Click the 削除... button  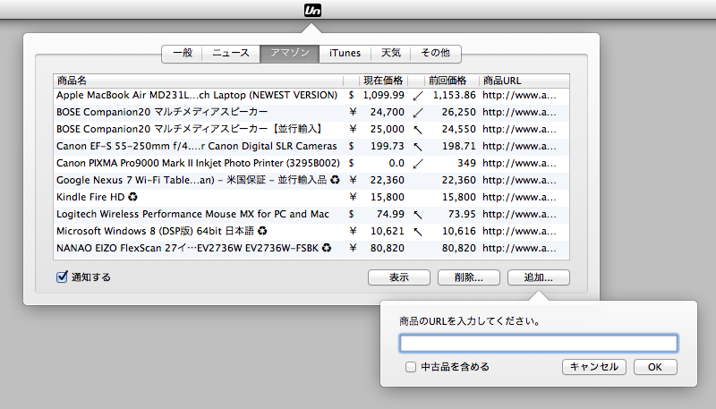(x=469, y=277)
